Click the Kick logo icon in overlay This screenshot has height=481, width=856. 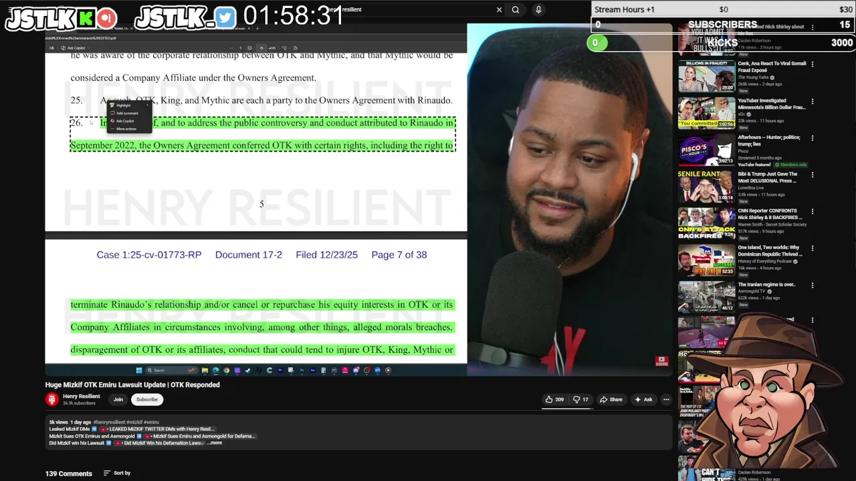coord(86,18)
